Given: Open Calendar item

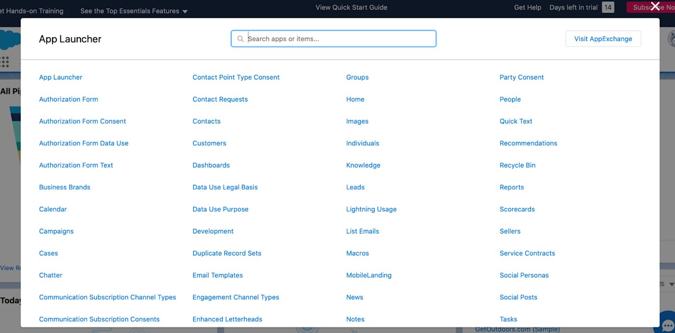Looking at the screenshot, I should point(53,209).
